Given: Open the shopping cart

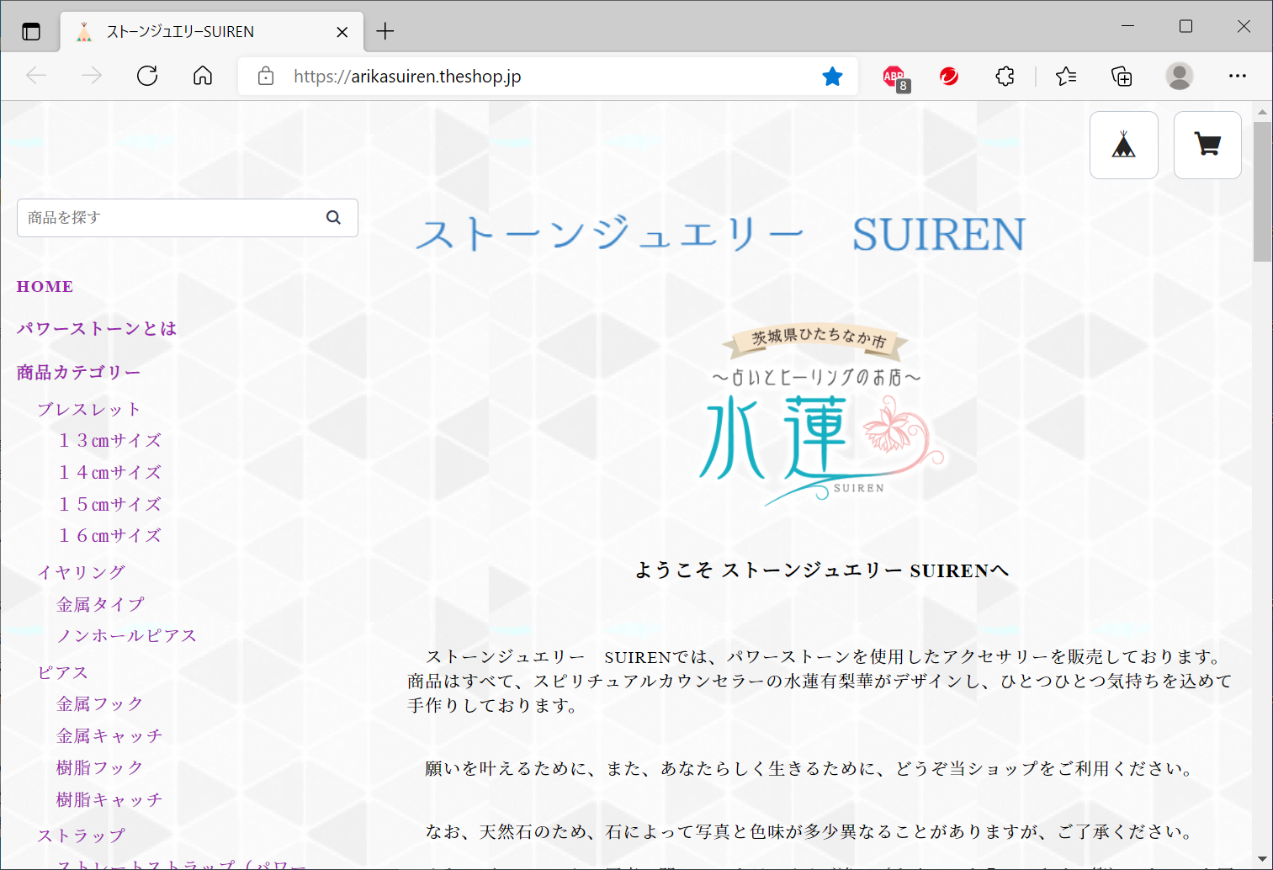Looking at the screenshot, I should coord(1207,145).
